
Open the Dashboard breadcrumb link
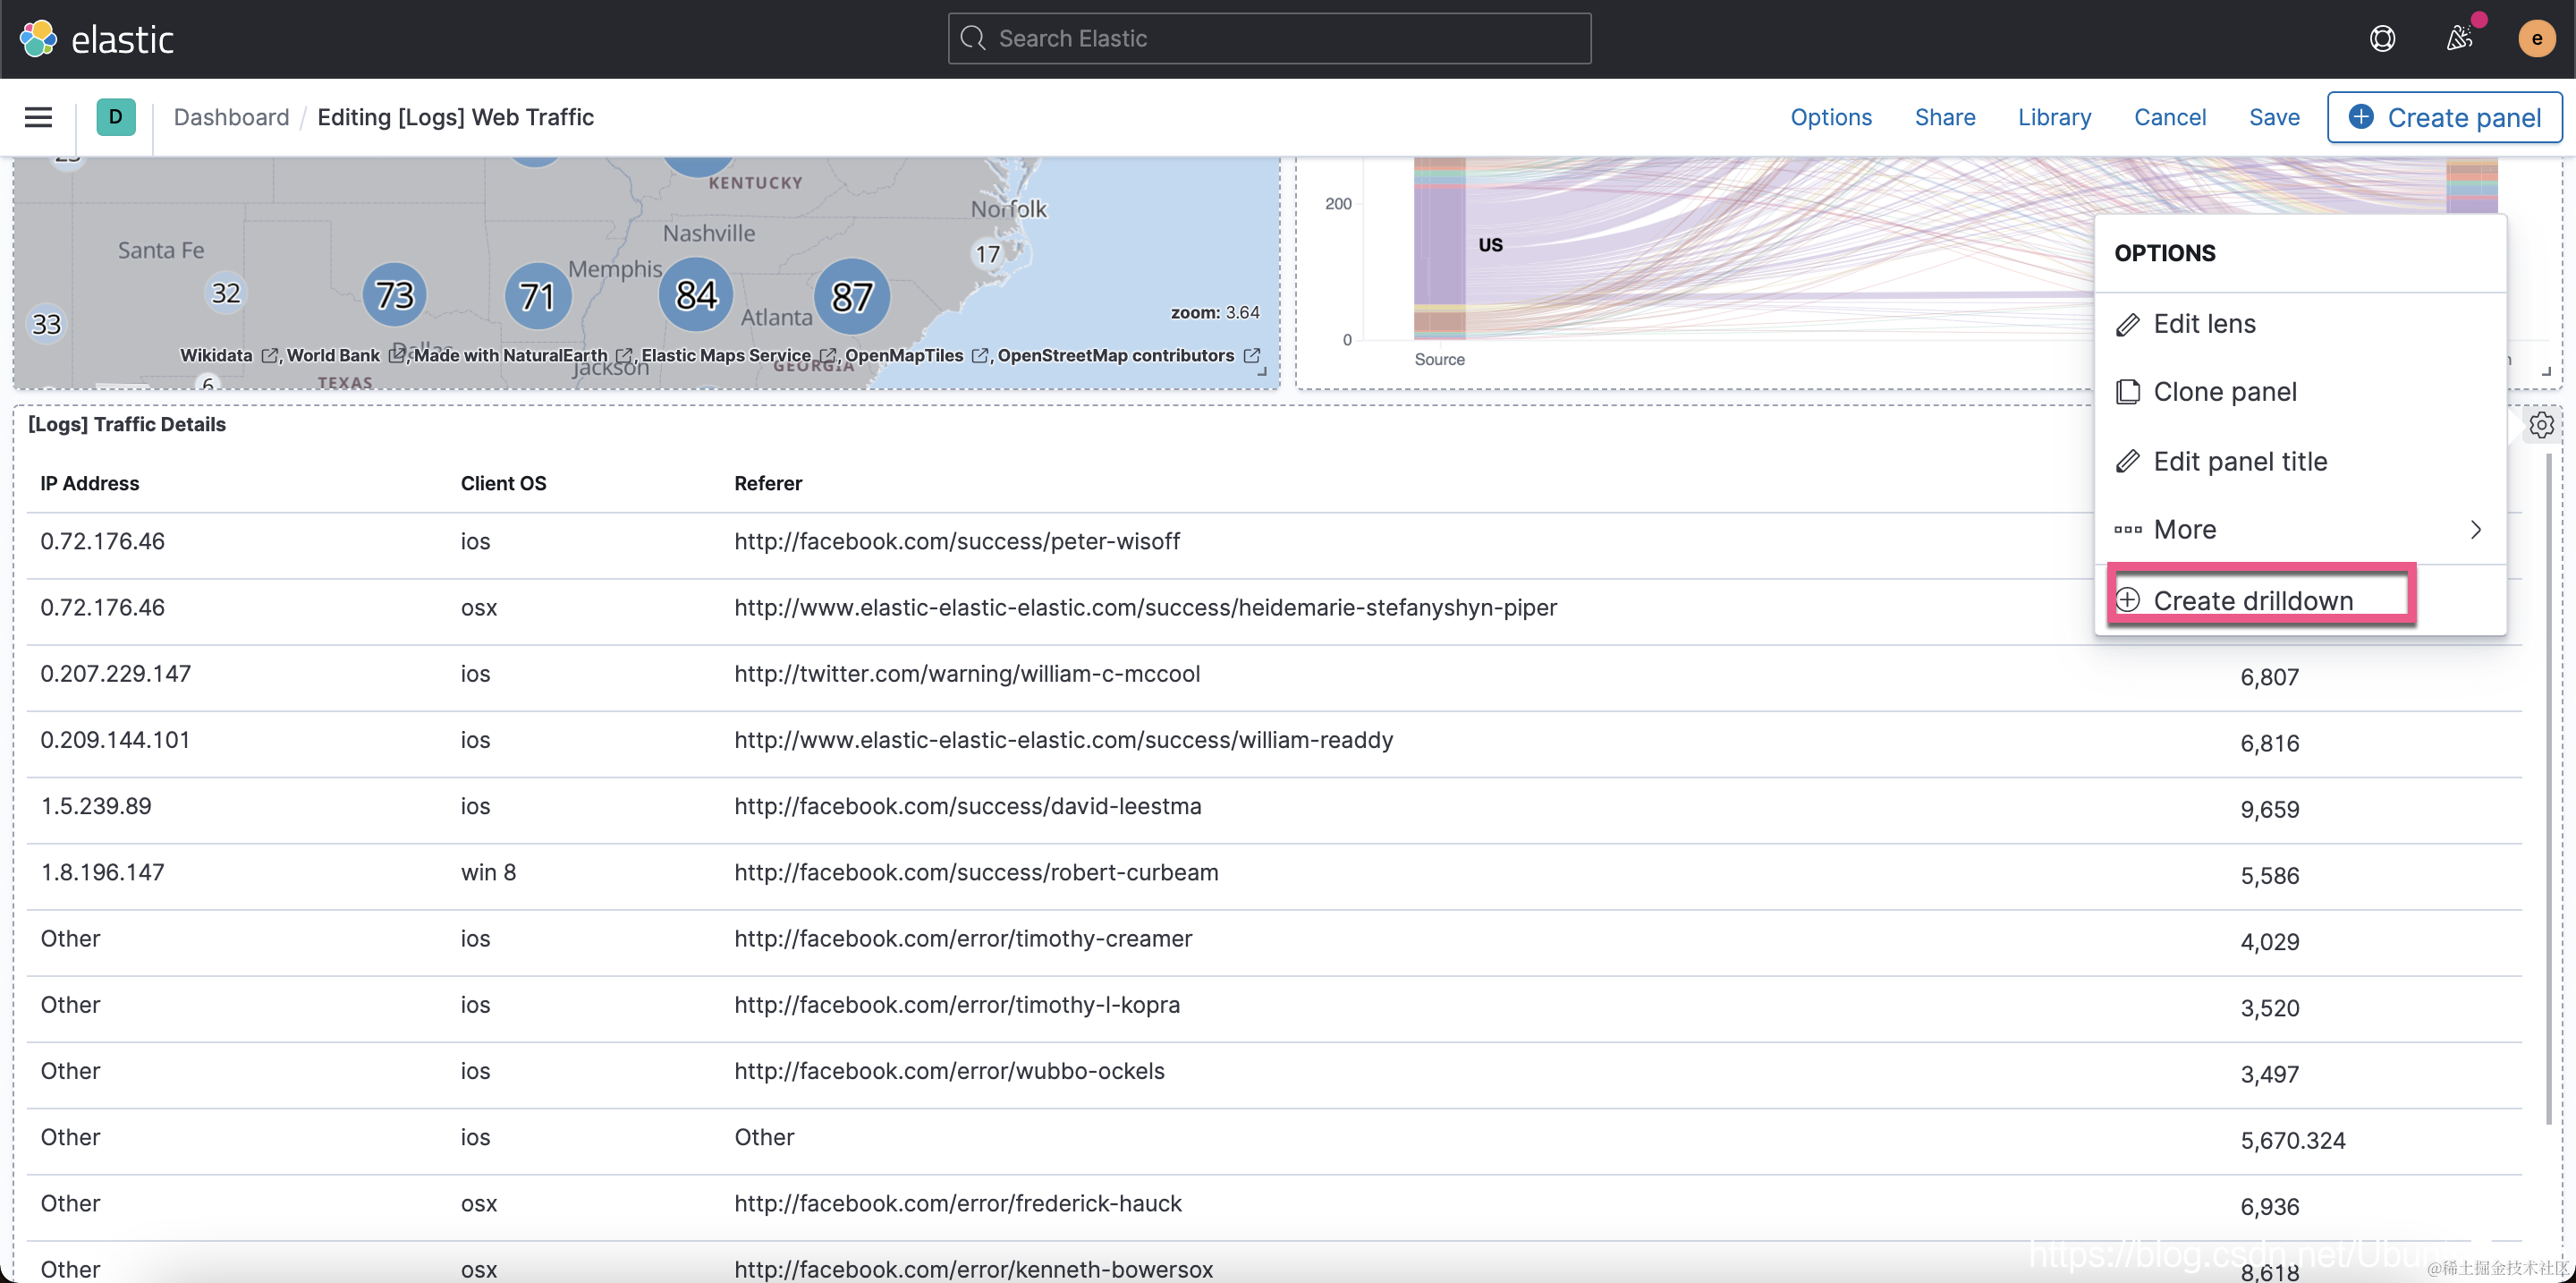click(x=231, y=117)
